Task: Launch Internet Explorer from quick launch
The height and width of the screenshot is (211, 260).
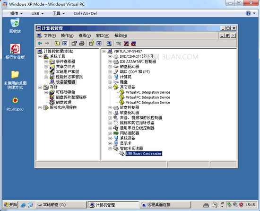Action: (x=23, y=205)
